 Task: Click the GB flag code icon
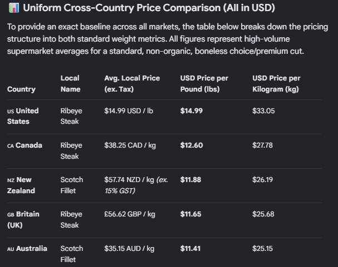[11, 215]
